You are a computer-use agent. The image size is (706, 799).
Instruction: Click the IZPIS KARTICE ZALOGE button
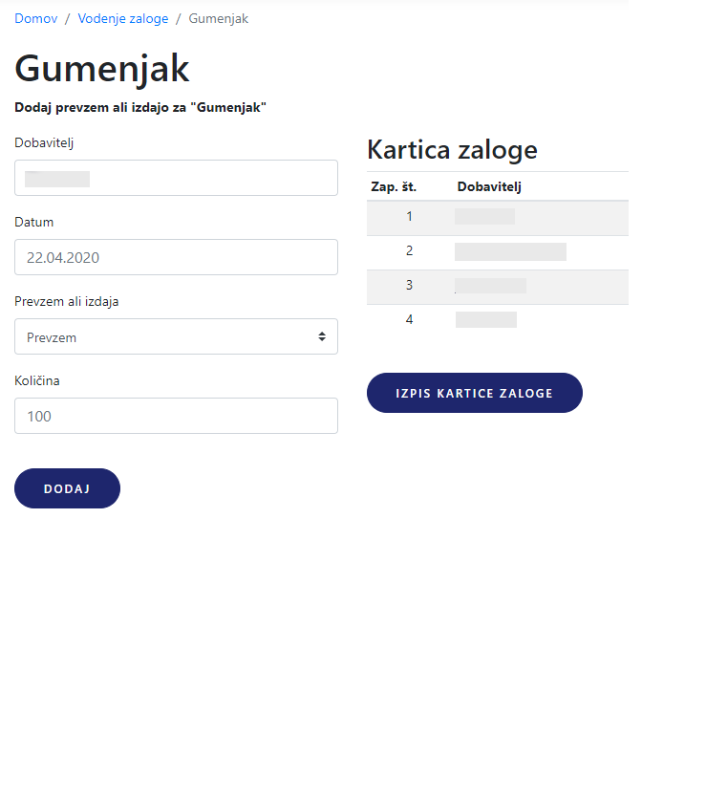tap(474, 393)
